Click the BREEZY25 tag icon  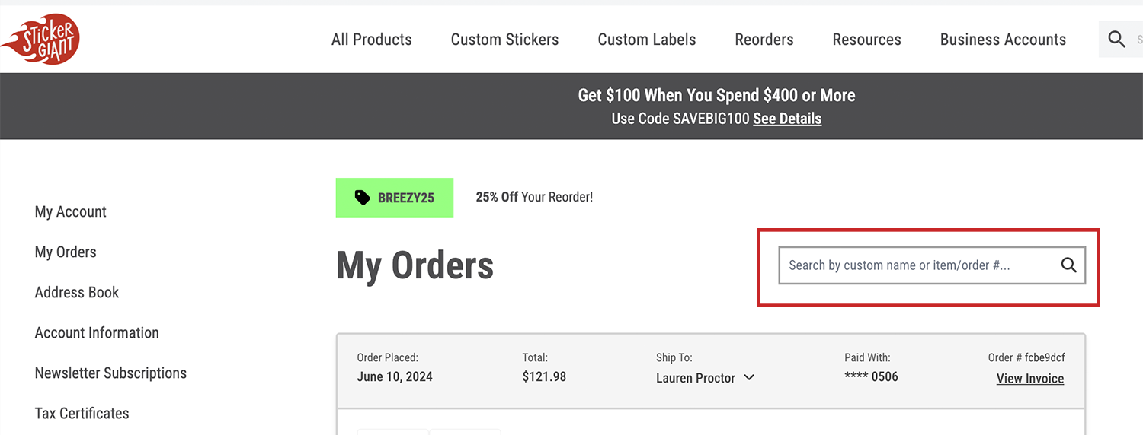363,198
